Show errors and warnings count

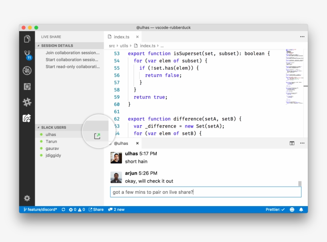(x=77, y=209)
